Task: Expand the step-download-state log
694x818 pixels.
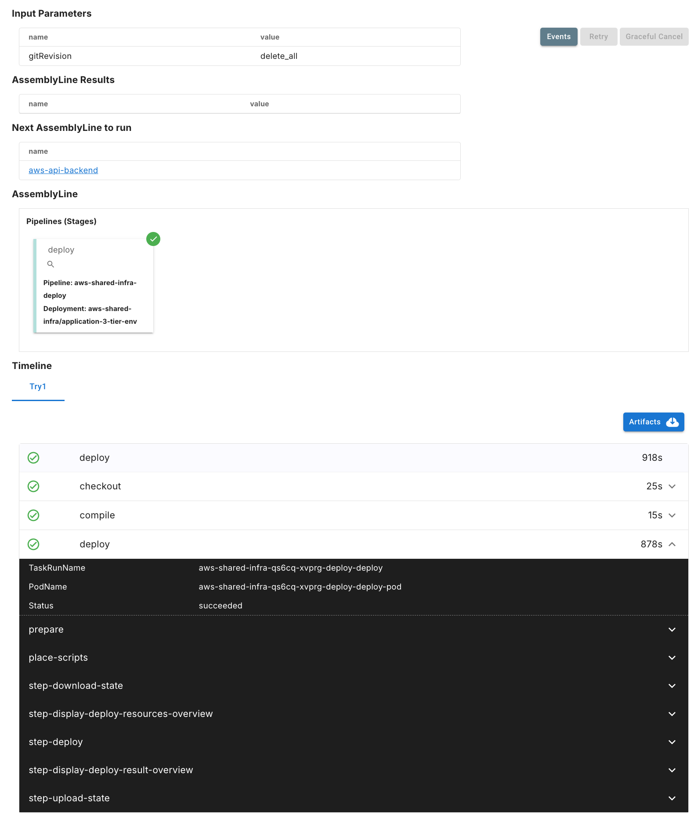Action: 672,686
